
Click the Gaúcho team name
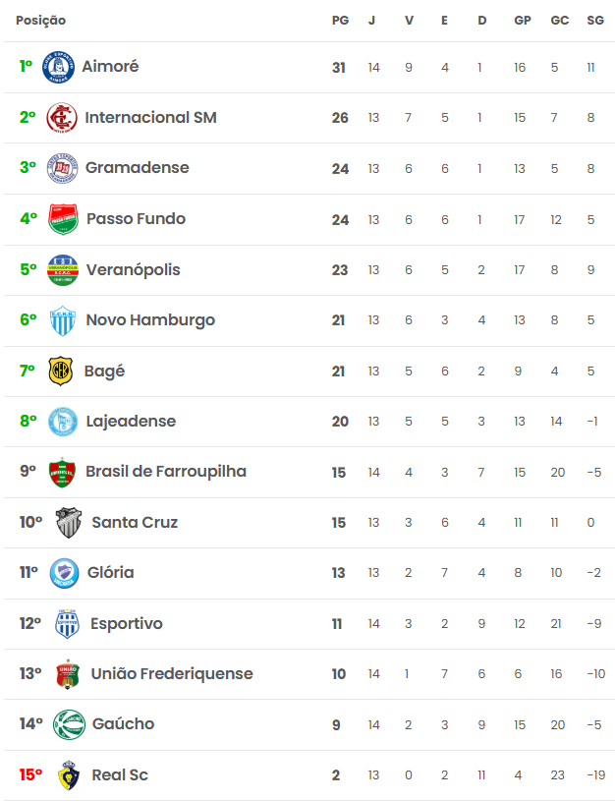click(x=123, y=724)
